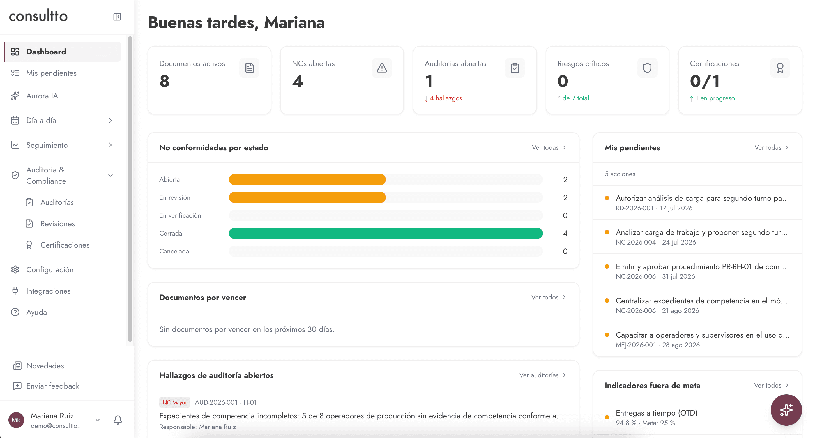Click chevron next to No conformidades Ver todas

[x=565, y=148]
